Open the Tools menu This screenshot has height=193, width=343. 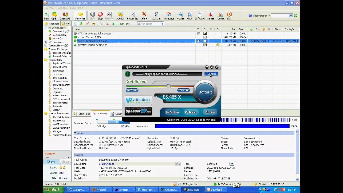[x=73, y=8]
